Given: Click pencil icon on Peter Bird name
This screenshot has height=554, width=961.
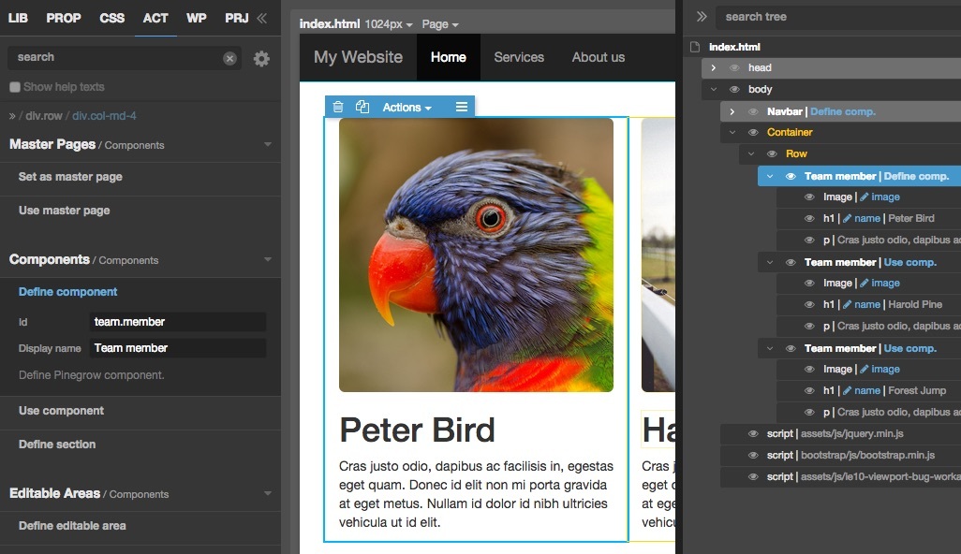Looking at the screenshot, I should (x=847, y=219).
